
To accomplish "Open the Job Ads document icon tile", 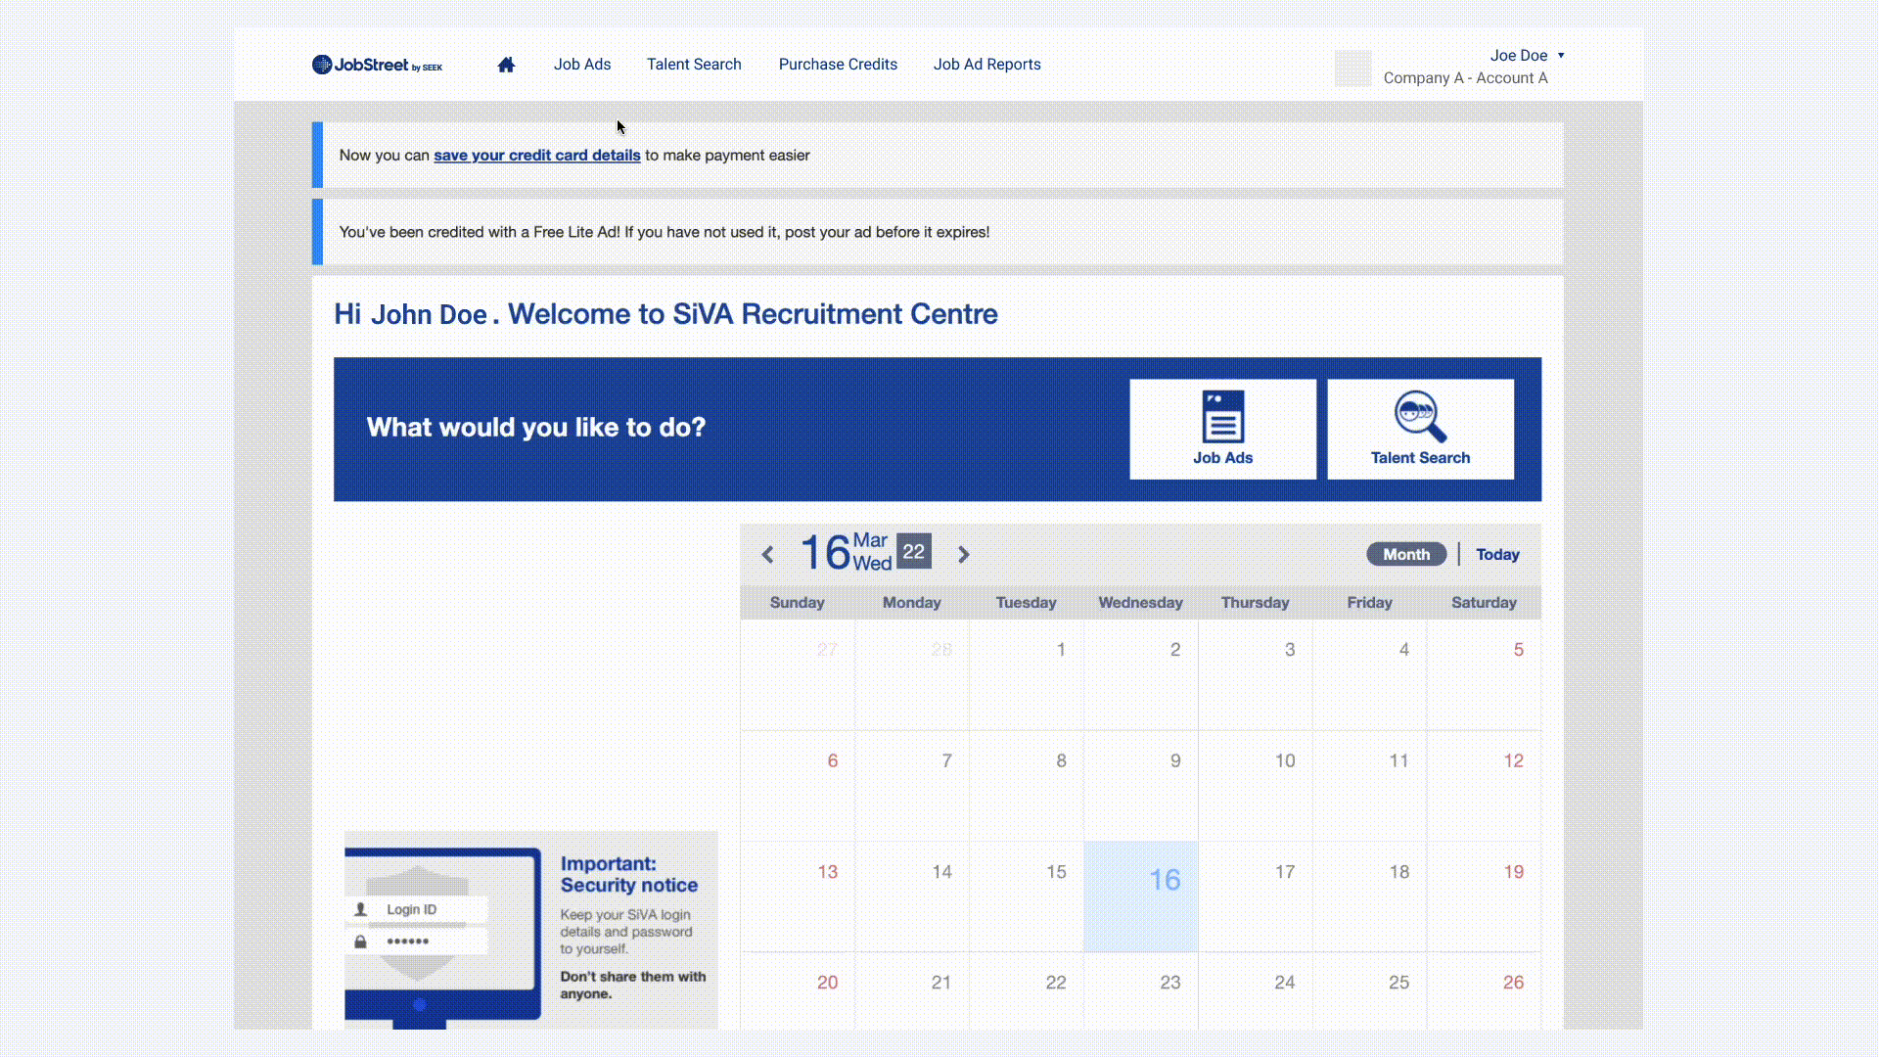I will pos(1222,429).
